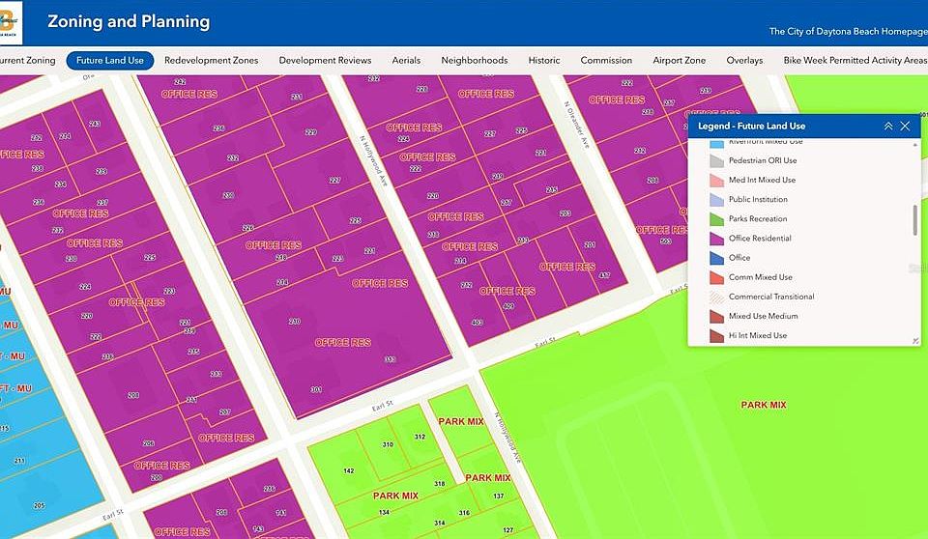Viewport: 928px width, 539px height.
Task: Select parcel 301 near Earl St
Action: 316,390
